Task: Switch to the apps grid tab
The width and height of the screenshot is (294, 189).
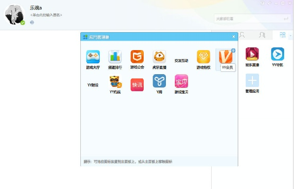Action: coord(283,35)
